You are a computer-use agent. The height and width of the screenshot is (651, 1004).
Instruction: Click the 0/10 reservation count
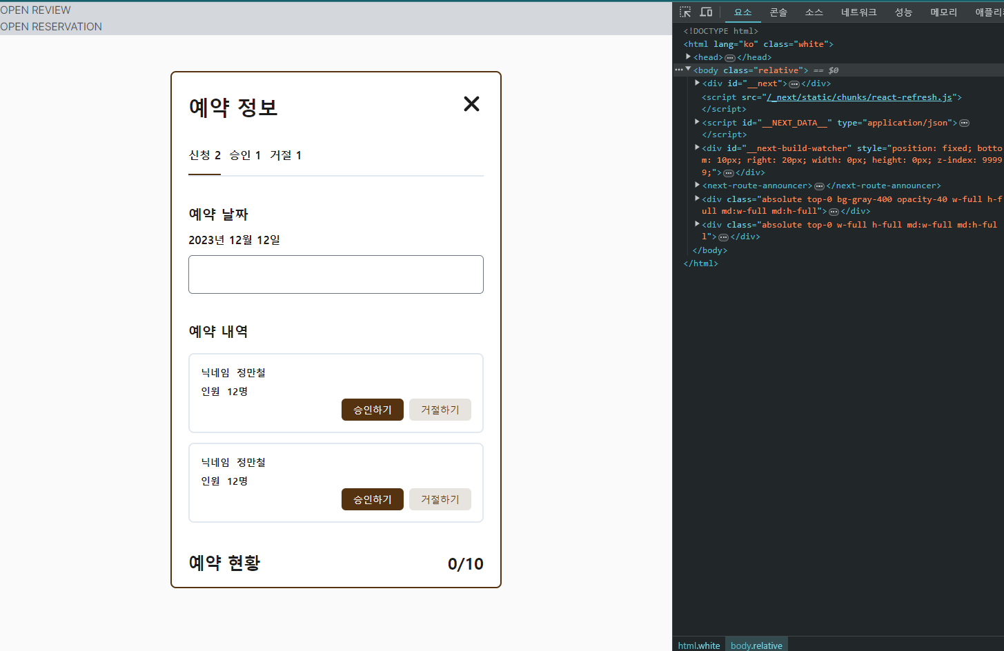pyautogui.click(x=466, y=564)
